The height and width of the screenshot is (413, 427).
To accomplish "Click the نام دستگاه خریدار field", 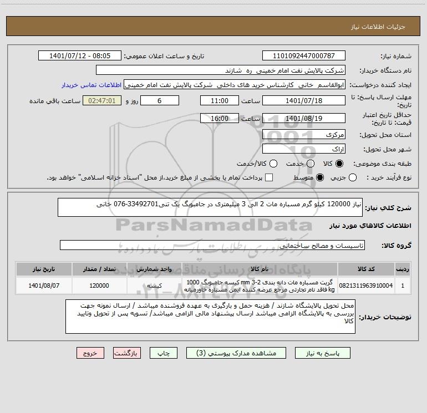I will click(x=221, y=70).
